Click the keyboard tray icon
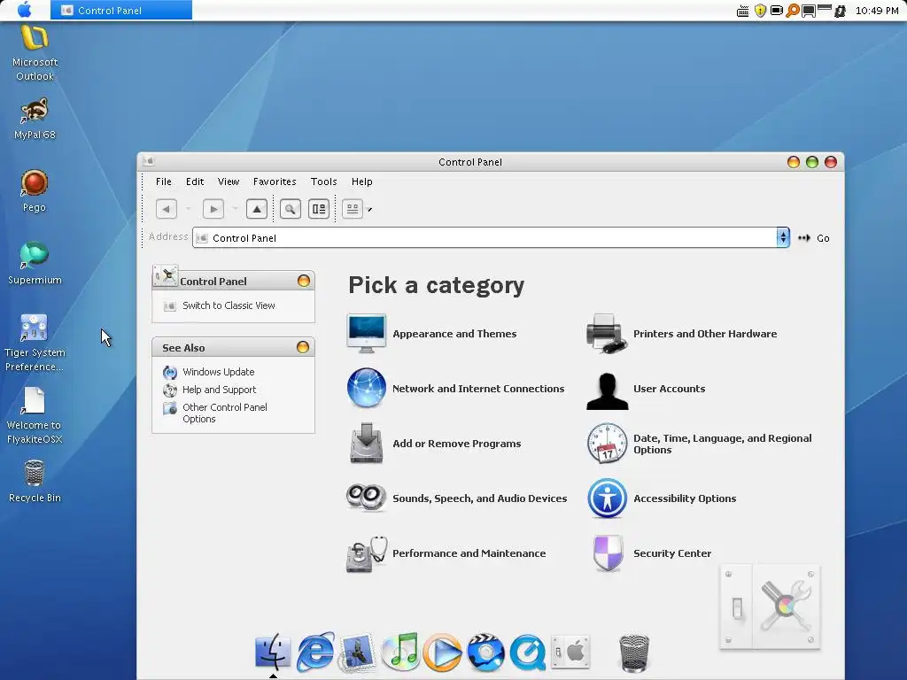This screenshot has width=907, height=680. pos(743,11)
